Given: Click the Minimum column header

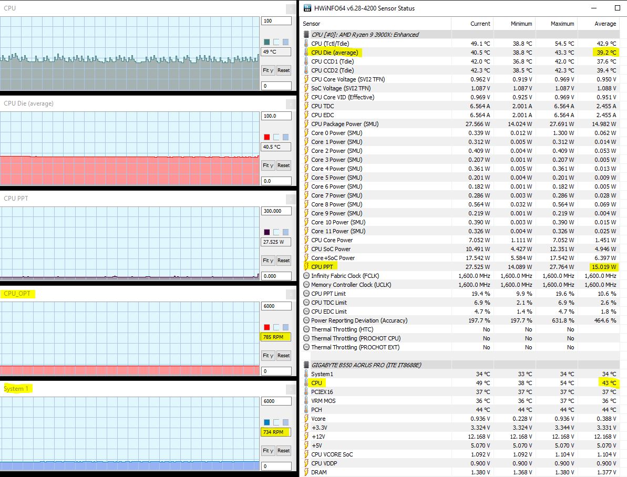Looking at the screenshot, I should [521, 24].
